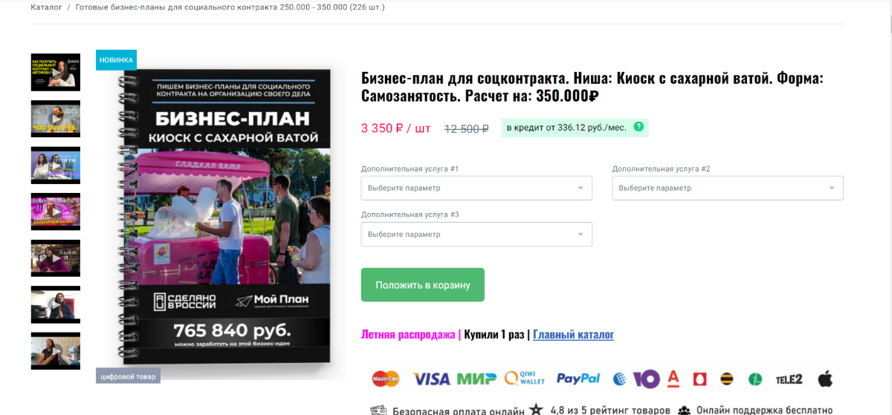This screenshot has height=415, width=892.
Task: Click the PayPal payment logo
Action: (578, 379)
